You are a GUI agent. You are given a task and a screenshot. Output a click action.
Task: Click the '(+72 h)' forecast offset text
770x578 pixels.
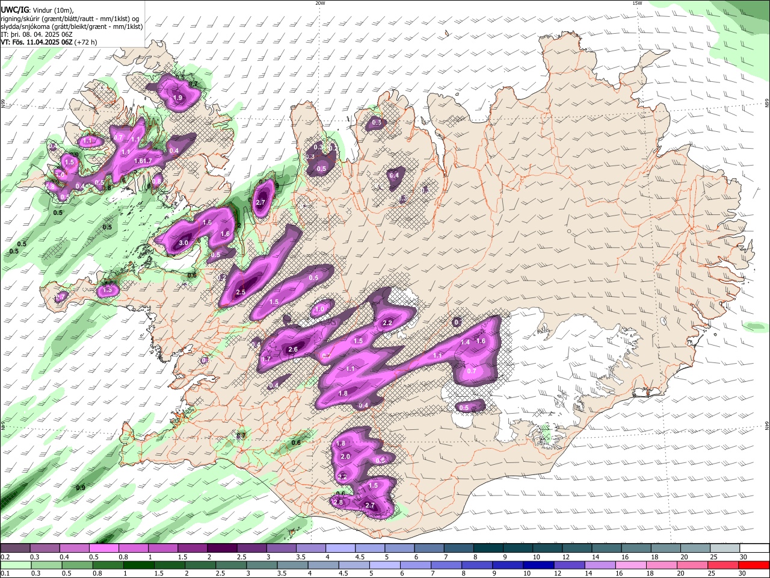click(86, 42)
